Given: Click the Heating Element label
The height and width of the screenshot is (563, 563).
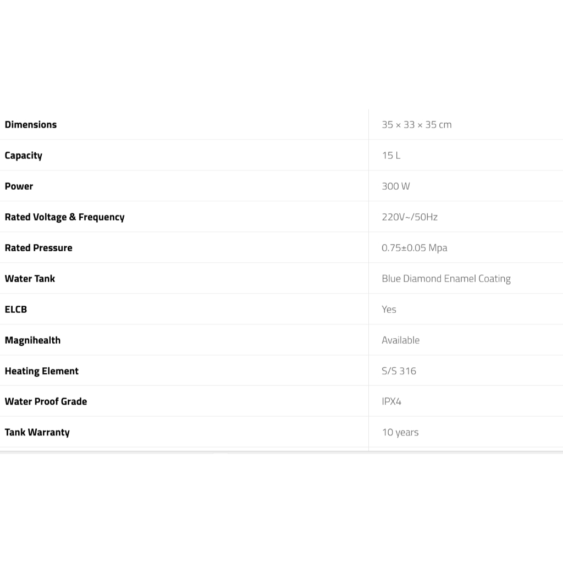Looking at the screenshot, I should [42, 371].
